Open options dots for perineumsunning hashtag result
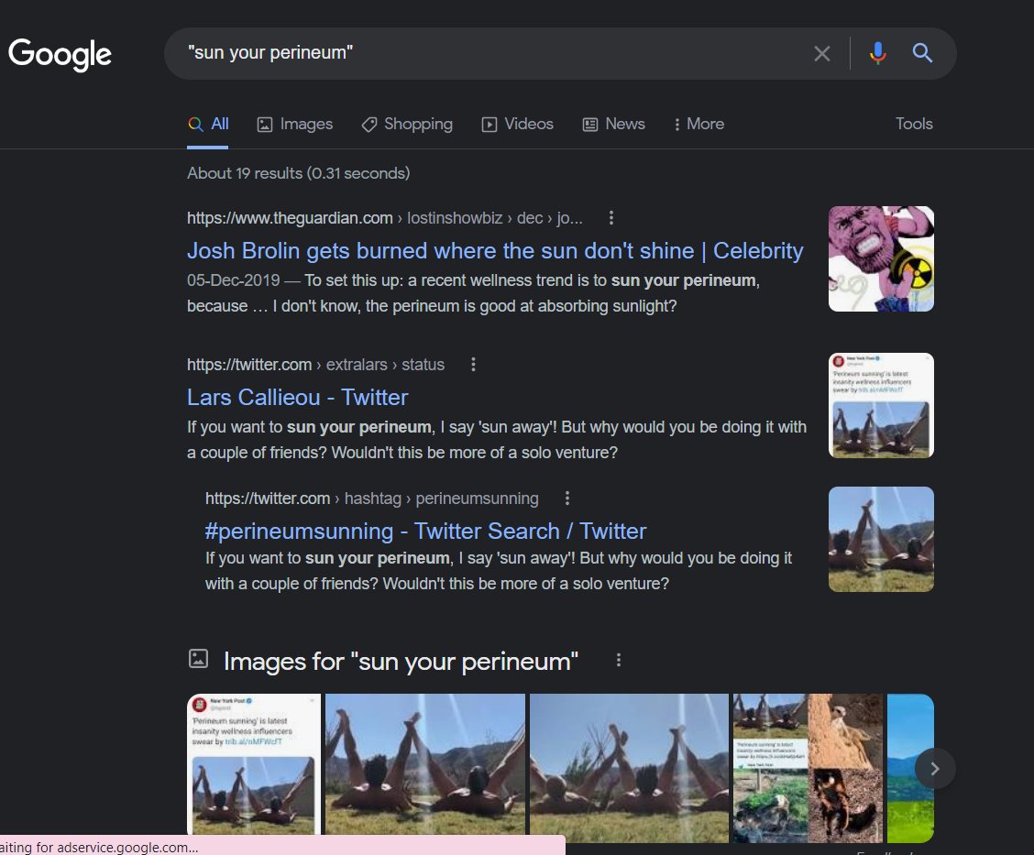The image size is (1034, 855). 567,499
